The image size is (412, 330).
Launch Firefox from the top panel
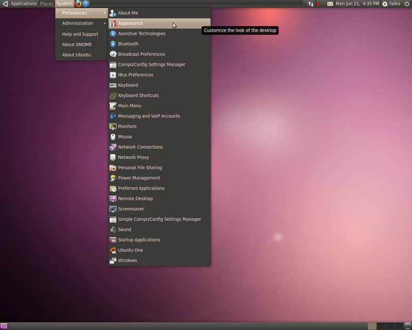point(78,4)
